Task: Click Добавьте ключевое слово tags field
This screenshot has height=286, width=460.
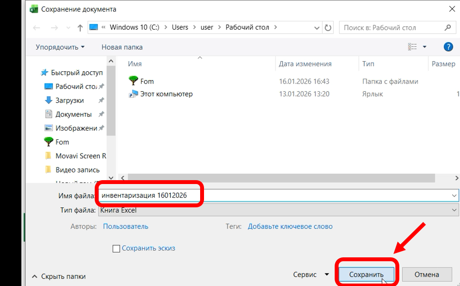Action: point(290,226)
